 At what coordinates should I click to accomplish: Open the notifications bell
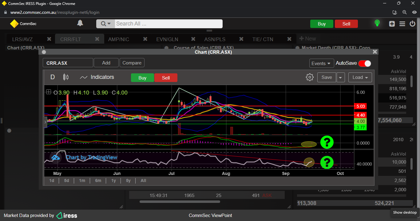click(x=80, y=23)
